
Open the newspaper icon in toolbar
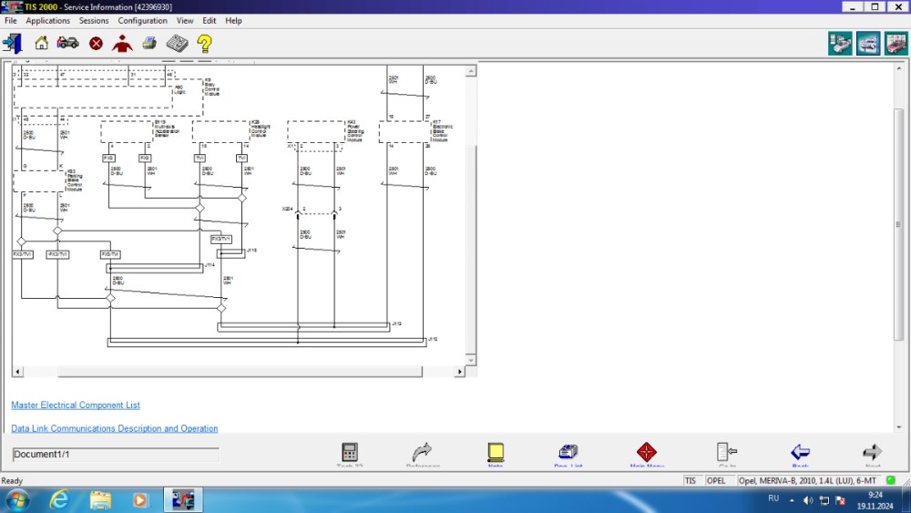[x=177, y=43]
